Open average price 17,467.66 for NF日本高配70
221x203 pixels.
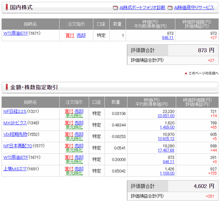166,151
